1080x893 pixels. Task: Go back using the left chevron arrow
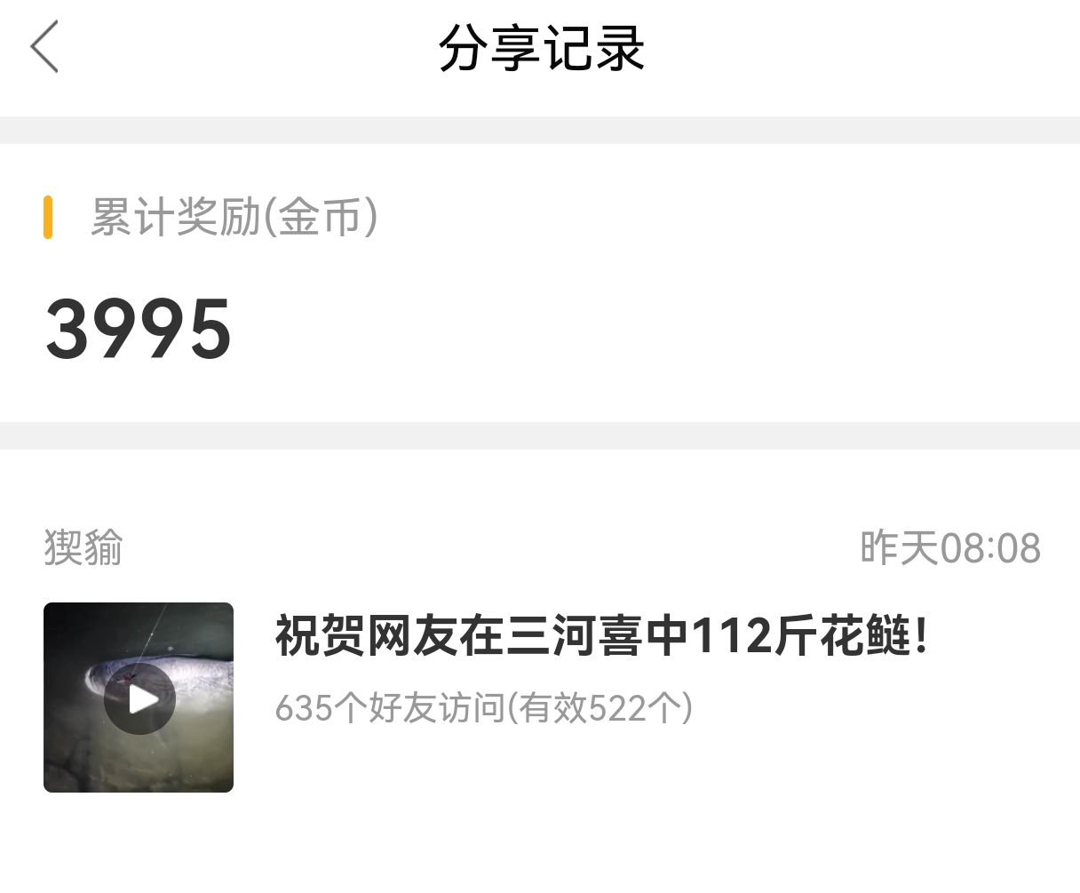(x=44, y=47)
